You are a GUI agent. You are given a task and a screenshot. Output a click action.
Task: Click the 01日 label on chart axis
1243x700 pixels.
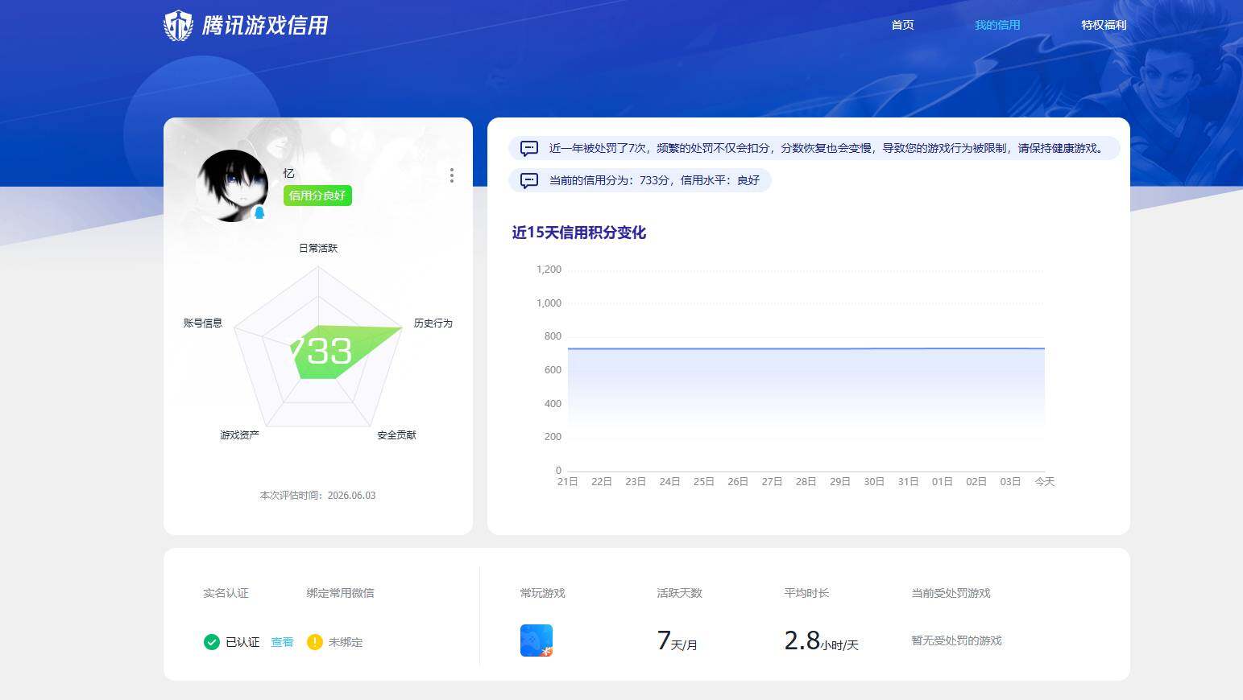pyautogui.click(x=943, y=481)
